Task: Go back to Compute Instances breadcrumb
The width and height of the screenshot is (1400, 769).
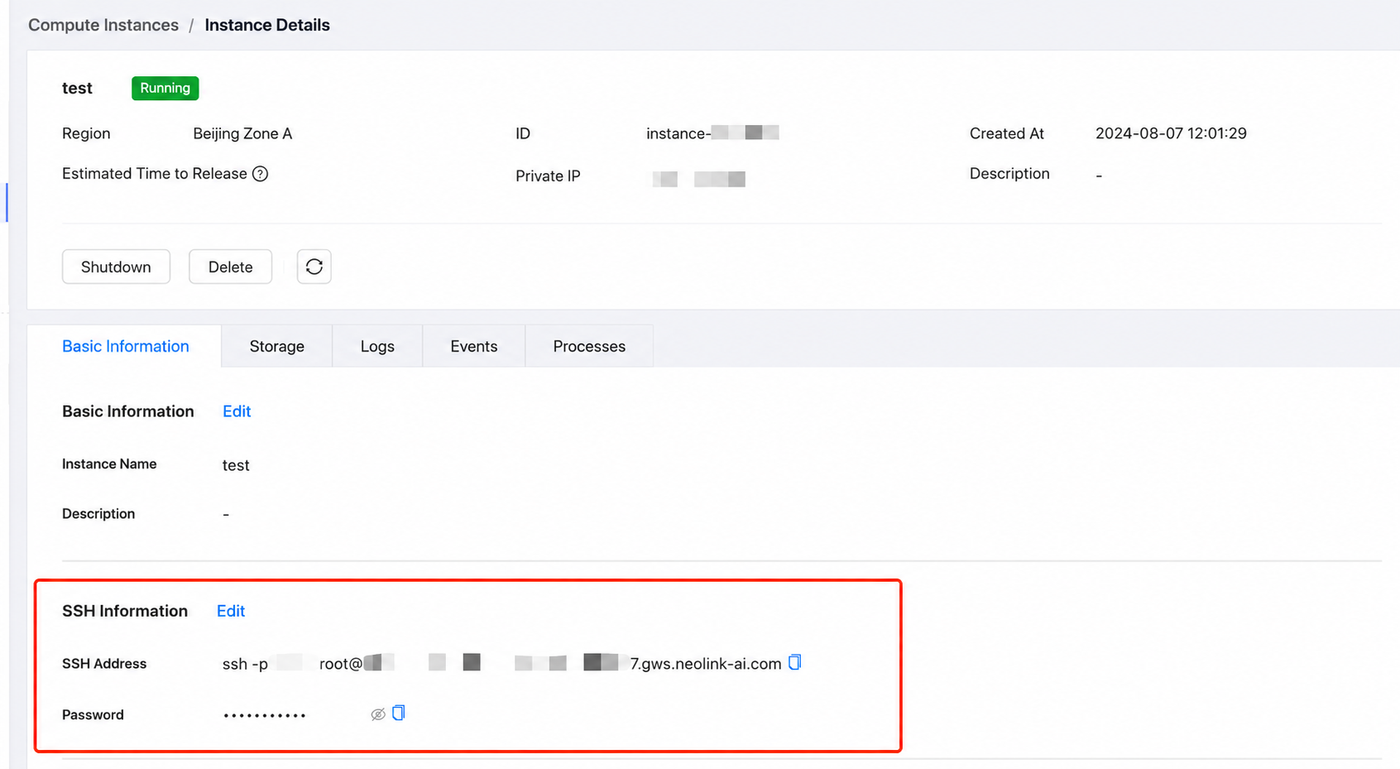Action: point(103,25)
